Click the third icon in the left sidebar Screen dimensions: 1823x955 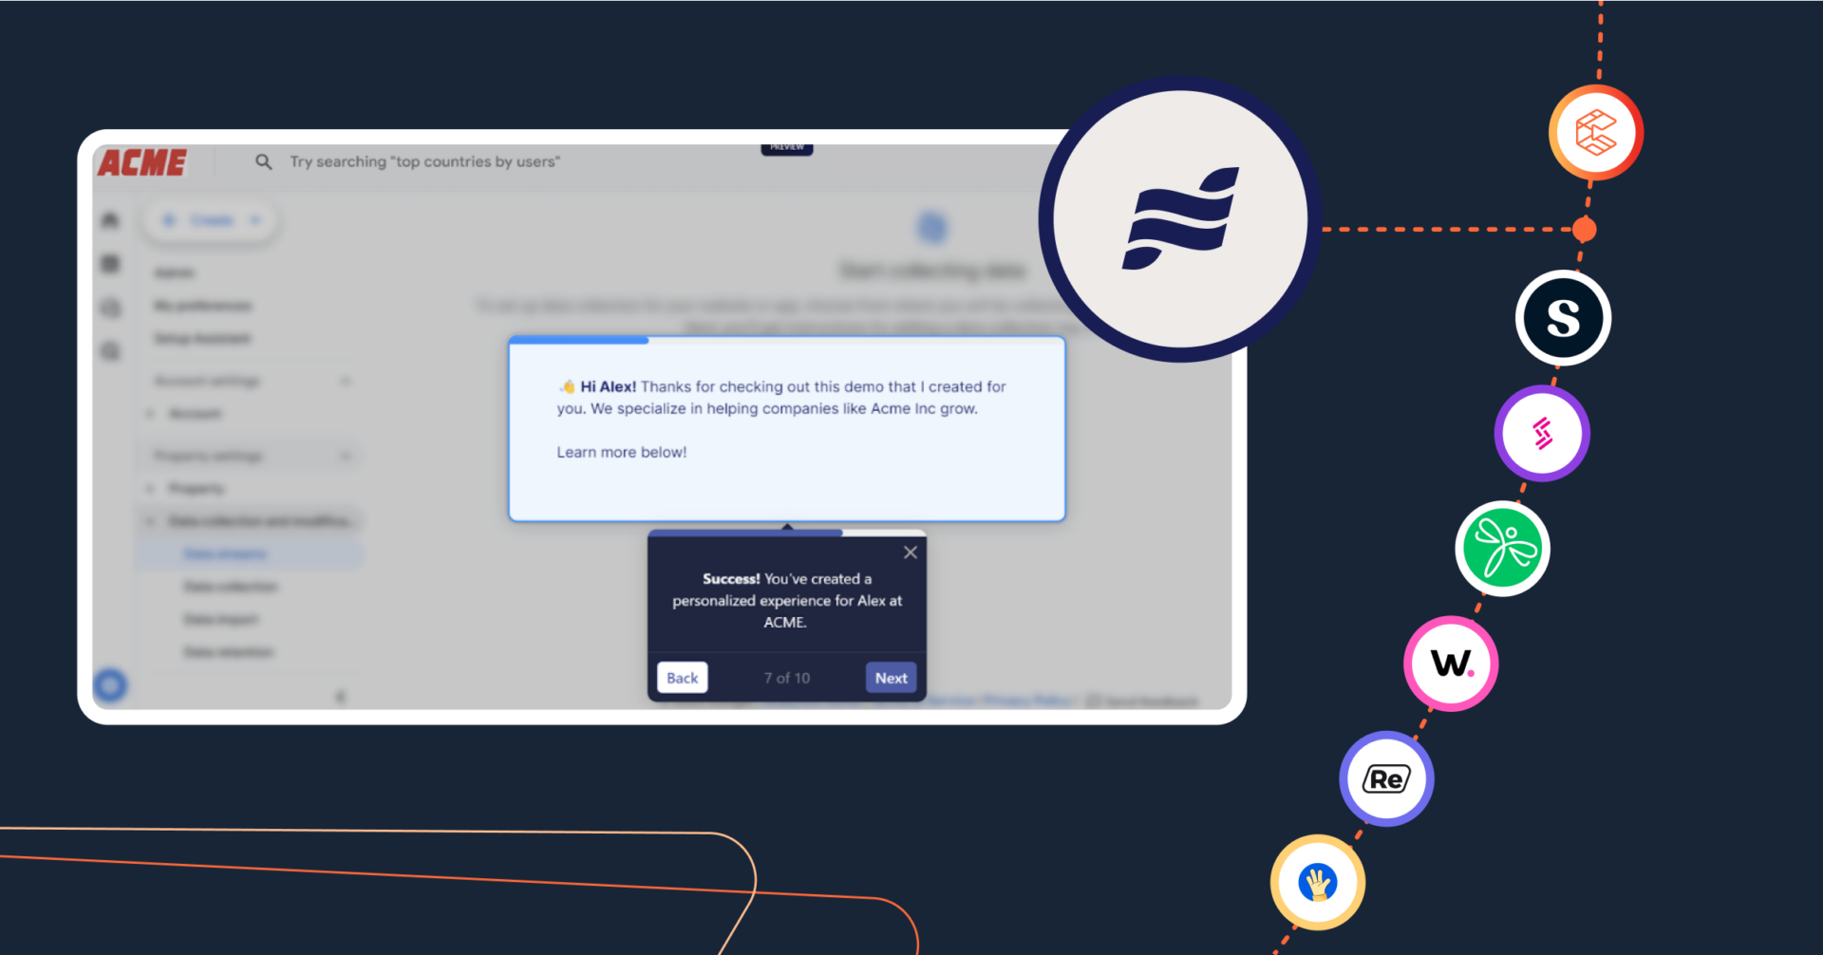(x=110, y=308)
